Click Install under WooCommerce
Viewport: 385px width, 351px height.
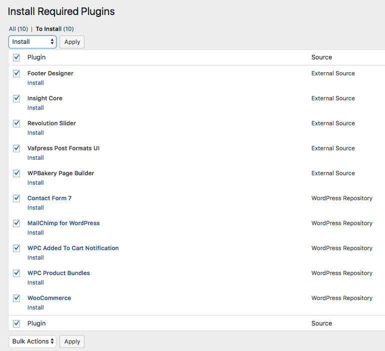coord(35,308)
